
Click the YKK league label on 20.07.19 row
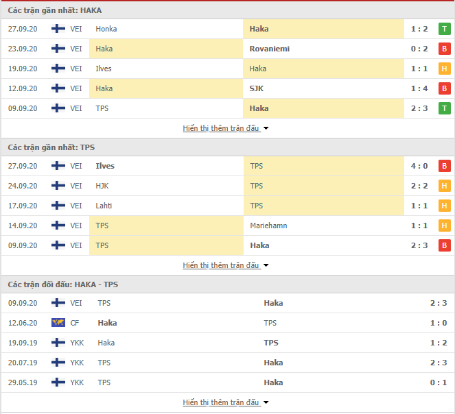[76, 363]
